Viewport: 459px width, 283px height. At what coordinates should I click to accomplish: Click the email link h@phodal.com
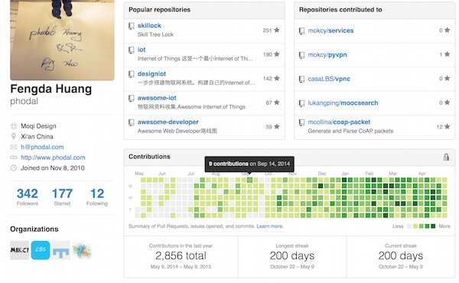[42, 147]
